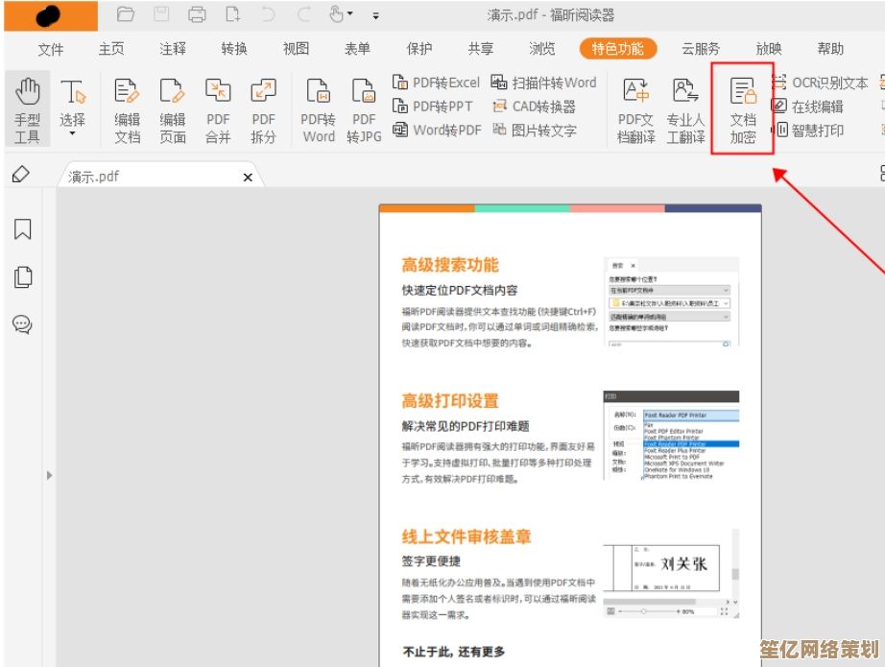Switch to the 放映 ribbon tab
The image size is (885, 667).
pyautogui.click(x=769, y=49)
